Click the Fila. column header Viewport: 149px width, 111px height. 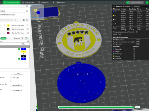point(24,44)
